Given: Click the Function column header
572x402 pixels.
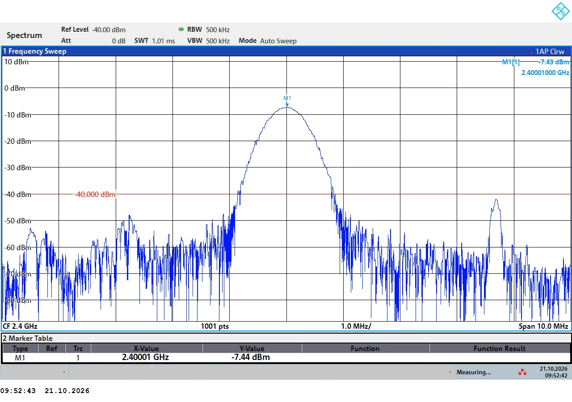Looking at the screenshot, I should [365, 348].
